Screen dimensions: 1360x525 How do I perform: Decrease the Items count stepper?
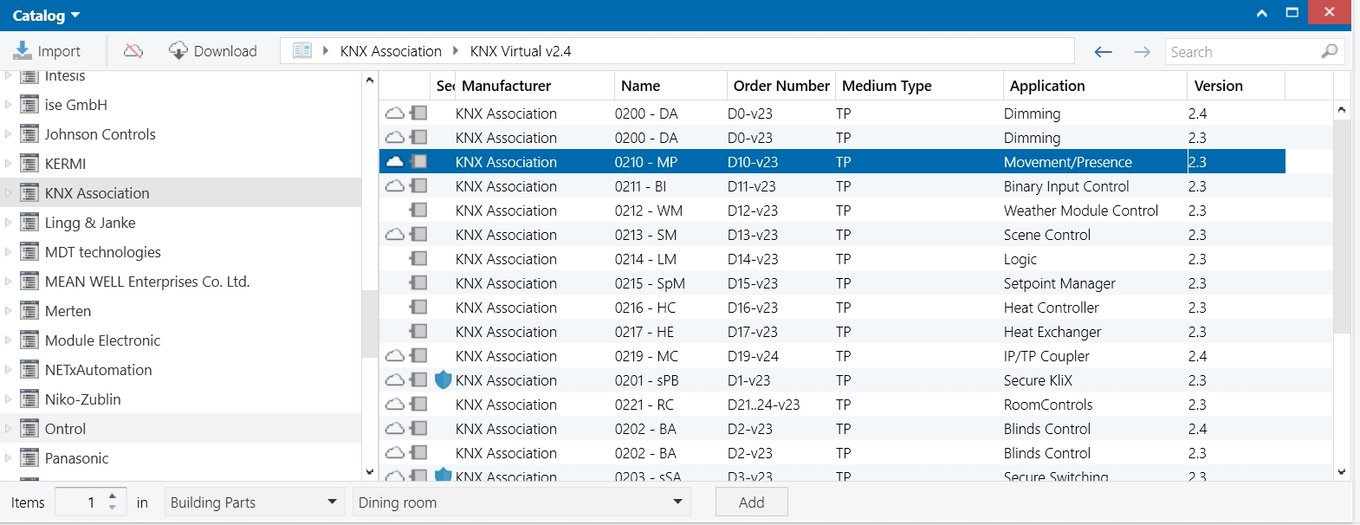point(113,509)
